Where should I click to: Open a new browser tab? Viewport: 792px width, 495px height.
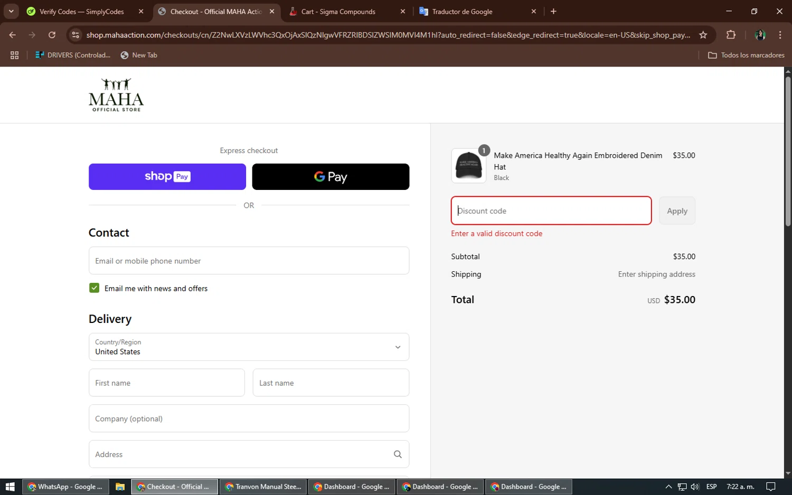(x=553, y=12)
